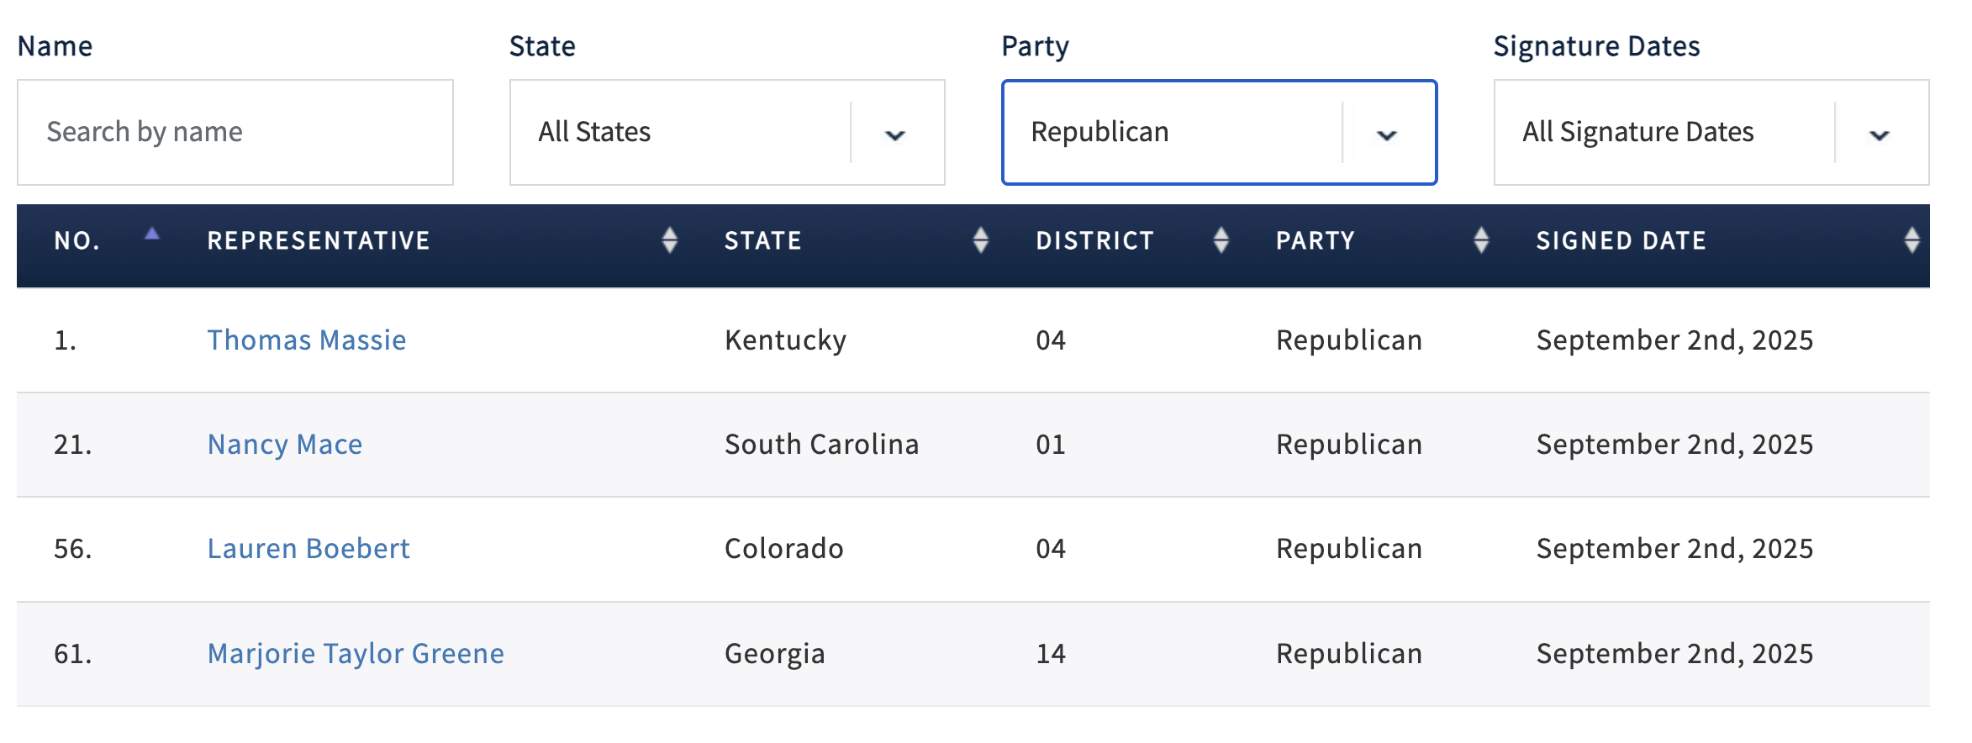Click the State column sort arrows
Screen dimensions: 1972x743
(980, 240)
